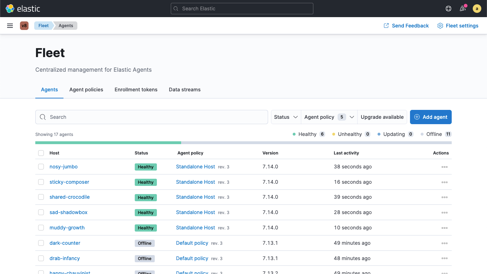
Task: Open the Agent policy filter dropdown
Action: [x=329, y=117]
